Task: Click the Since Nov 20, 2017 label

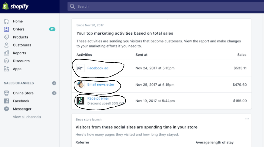Action: point(90,25)
